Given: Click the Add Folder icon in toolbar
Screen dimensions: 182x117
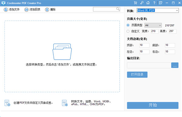Looking at the screenshot, I should tap(26, 10).
